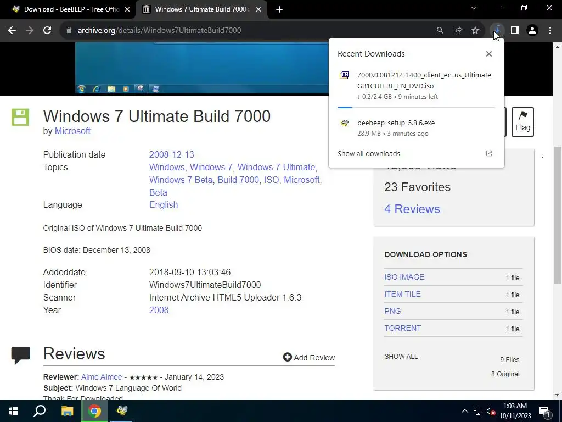Open beebeep-setup-5.8.6.exe download entry
The width and height of the screenshot is (562, 422).
tap(416, 128)
